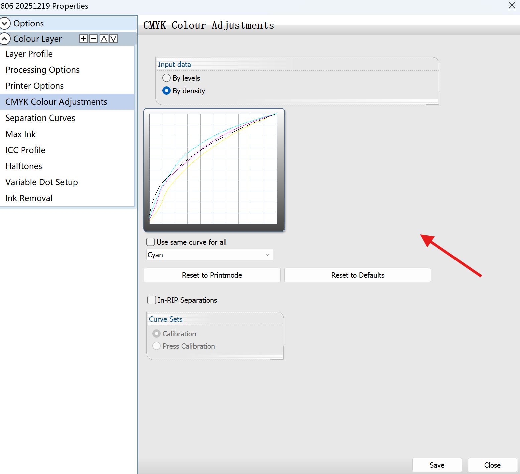Toggle In-RIP Separations checkbox

pos(152,300)
